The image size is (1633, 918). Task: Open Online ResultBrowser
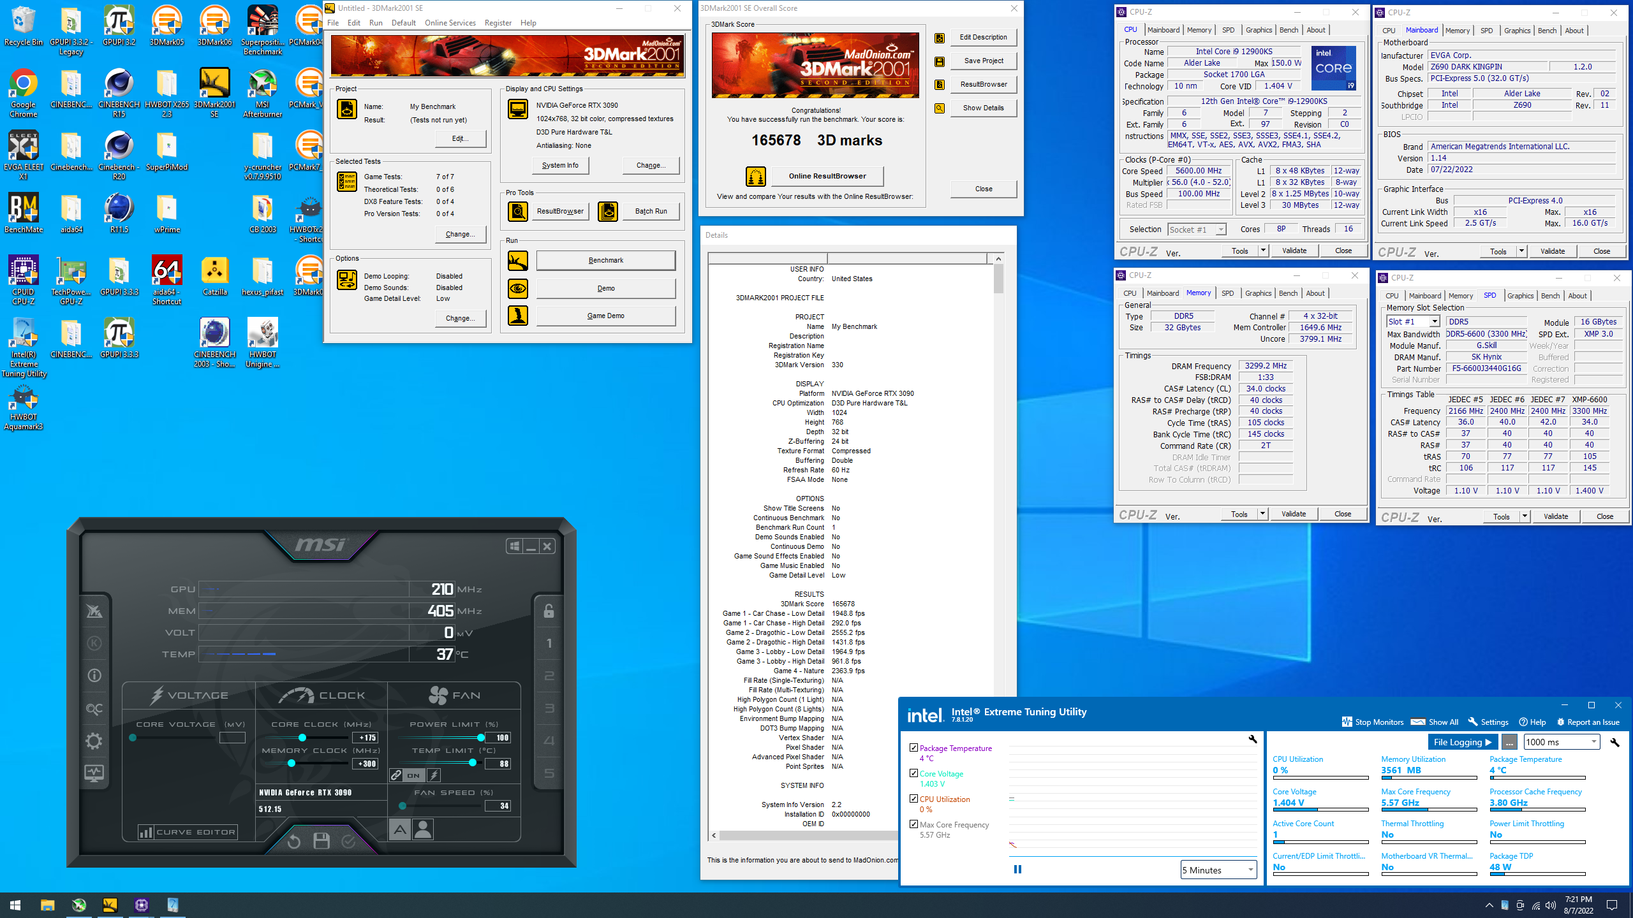[827, 176]
